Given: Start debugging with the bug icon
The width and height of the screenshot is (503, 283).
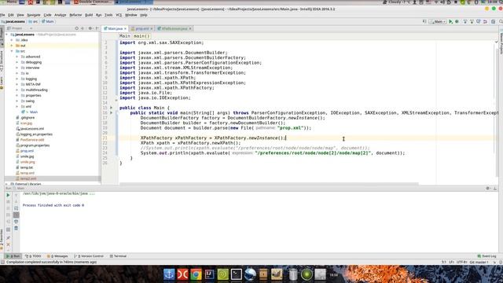Looking at the screenshot, I should point(457,21).
